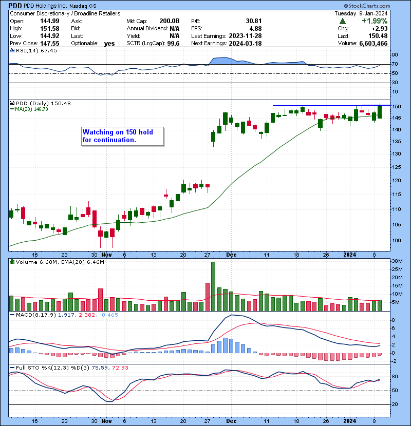Click the green MA(20) legend marker
411x426 pixels.
[12, 109]
